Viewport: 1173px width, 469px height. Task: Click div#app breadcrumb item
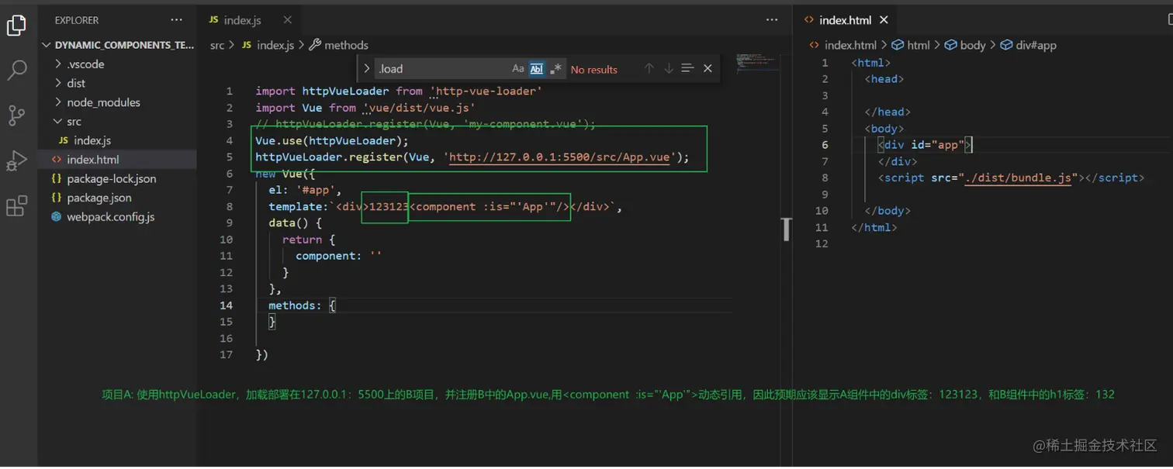click(x=1029, y=45)
